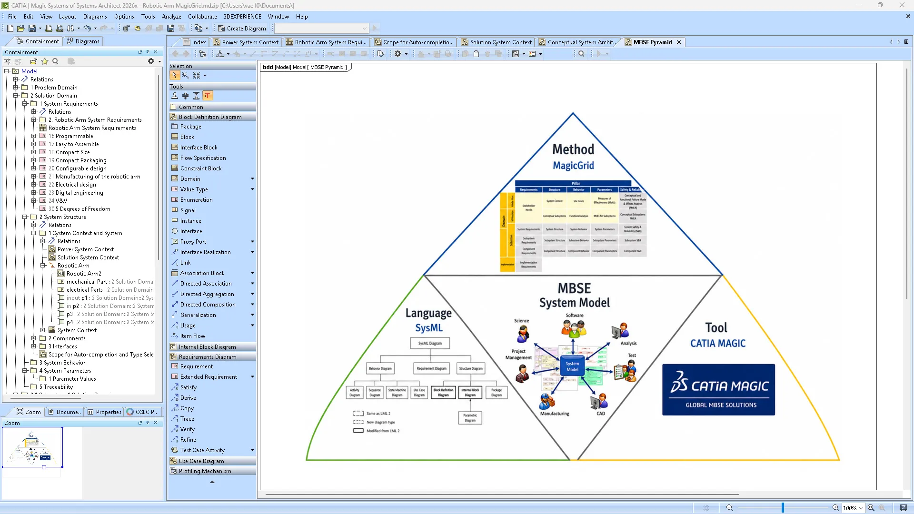
Task: Click the Zoom panel diagram overview thumbnail
Action: coord(32,447)
